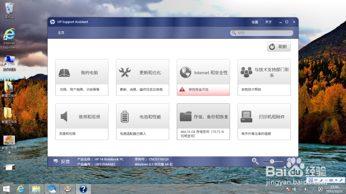The width and height of the screenshot is (346, 194).
Task: Click the red warning triangle 存在安全风险
Action: 182,89
